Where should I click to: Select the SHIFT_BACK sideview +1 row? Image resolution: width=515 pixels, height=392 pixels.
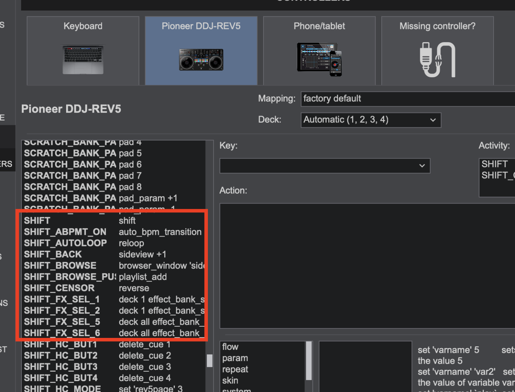point(114,254)
